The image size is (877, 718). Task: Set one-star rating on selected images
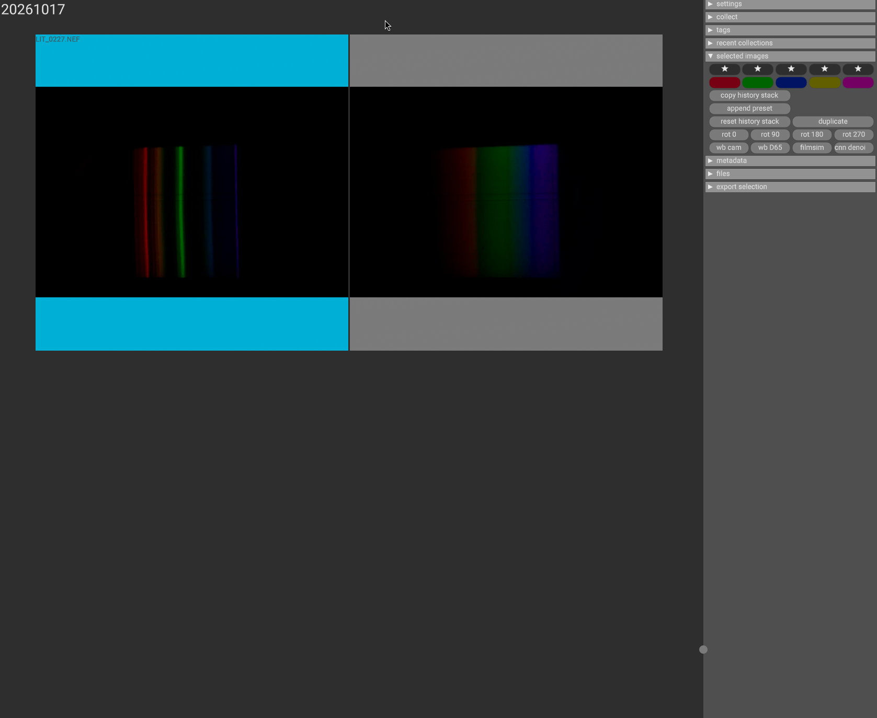click(724, 69)
